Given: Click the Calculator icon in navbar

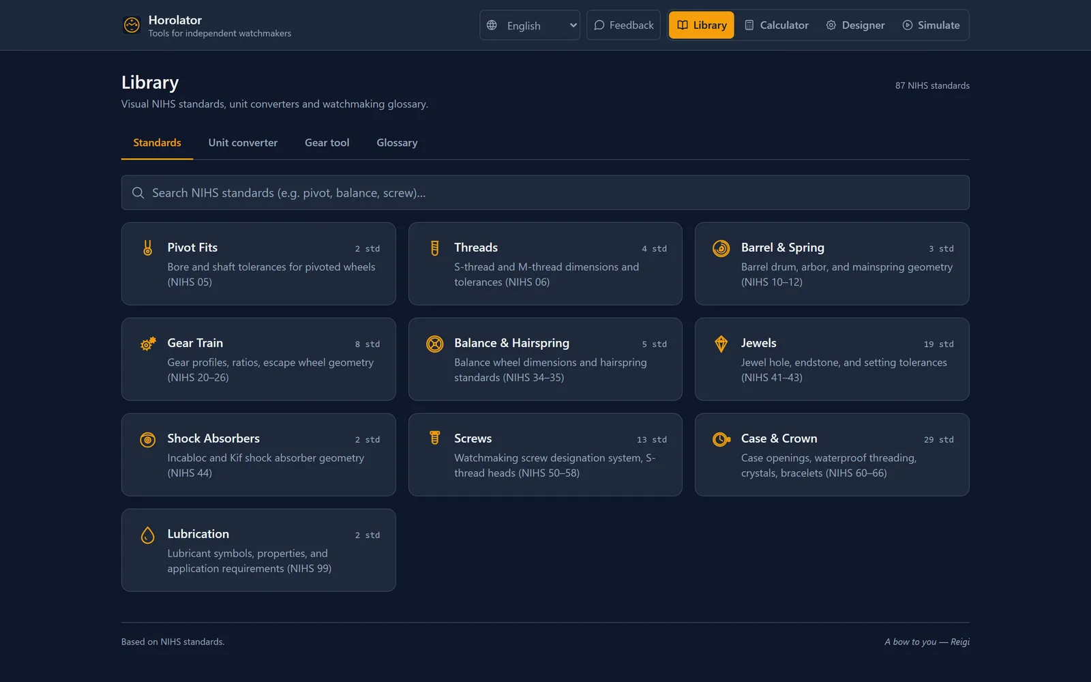Looking at the screenshot, I should tap(749, 25).
